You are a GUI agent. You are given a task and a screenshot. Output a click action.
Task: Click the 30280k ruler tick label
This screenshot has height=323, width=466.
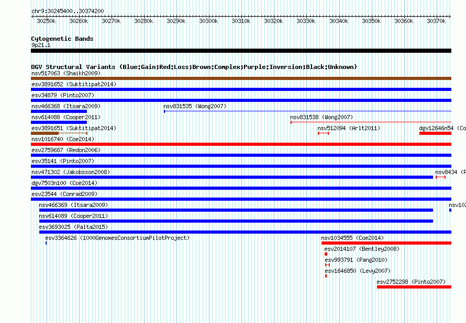pos(143,21)
